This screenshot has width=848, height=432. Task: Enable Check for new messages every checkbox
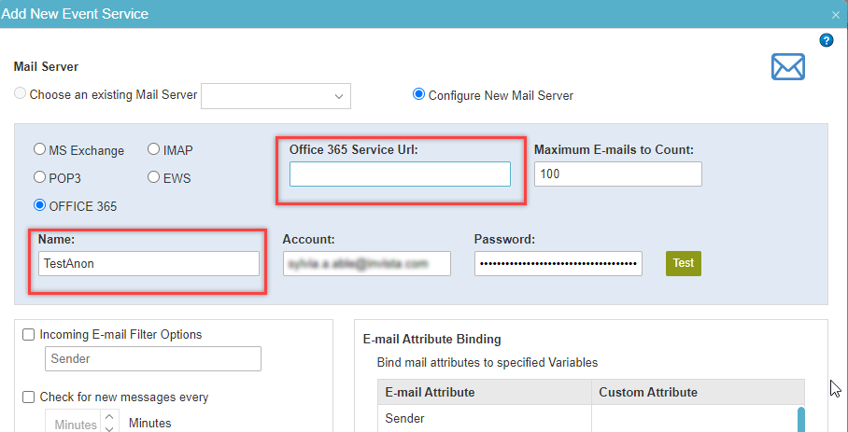tap(29, 397)
